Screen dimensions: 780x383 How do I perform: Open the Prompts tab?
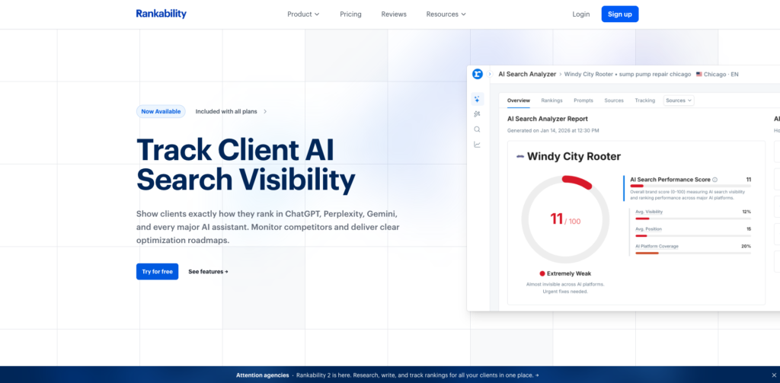point(583,101)
